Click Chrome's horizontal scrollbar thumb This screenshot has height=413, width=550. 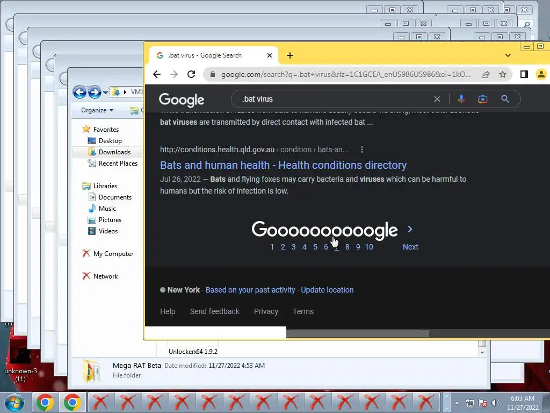pos(357,333)
